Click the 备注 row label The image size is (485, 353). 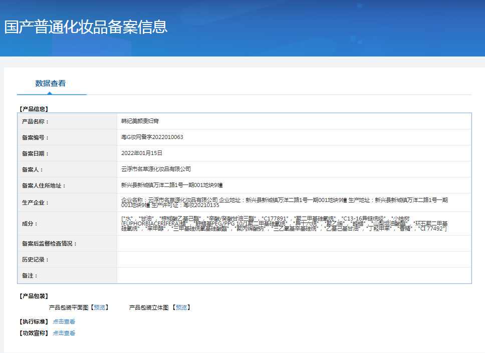click(x=30, y=276)
